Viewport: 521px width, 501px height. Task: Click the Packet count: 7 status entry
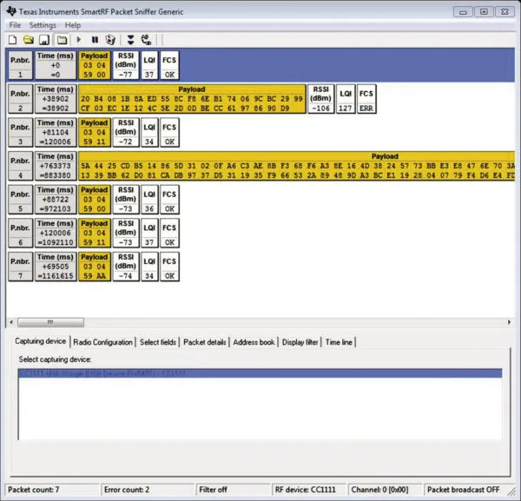click(52, 490)
